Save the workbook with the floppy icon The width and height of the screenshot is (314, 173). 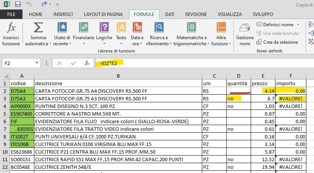tap(18, 4)
